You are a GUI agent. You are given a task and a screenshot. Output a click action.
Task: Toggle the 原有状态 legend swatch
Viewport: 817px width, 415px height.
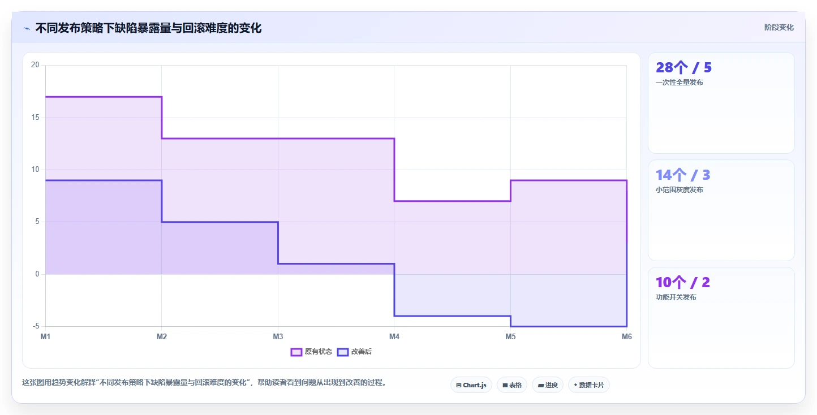point(296,352)
